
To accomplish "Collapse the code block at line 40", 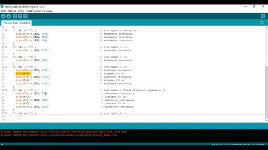I will pos(6,90).
